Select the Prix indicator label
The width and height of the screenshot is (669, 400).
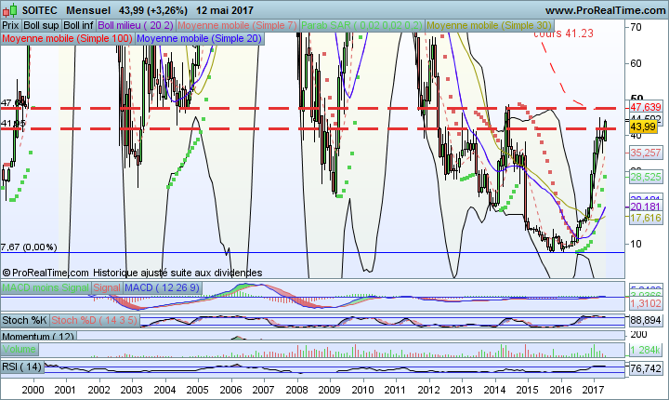point(10,26)
